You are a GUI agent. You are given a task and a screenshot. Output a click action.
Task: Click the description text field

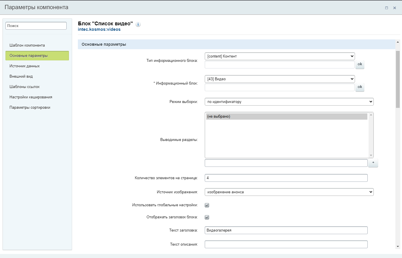[286, 244]
